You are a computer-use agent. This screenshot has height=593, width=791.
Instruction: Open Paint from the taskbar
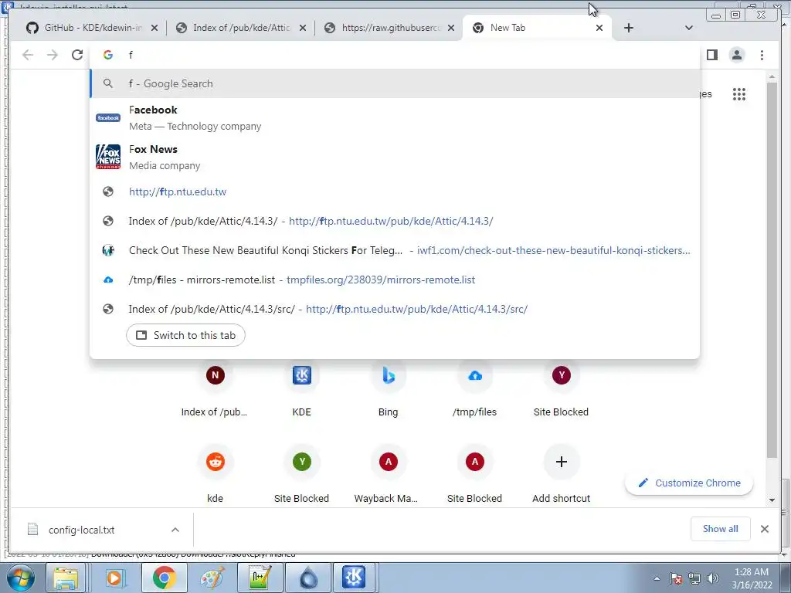click(212, 578)
